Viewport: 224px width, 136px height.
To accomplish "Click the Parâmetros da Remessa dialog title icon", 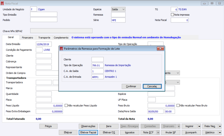I will pyautogui.click(x=61, y=49).
